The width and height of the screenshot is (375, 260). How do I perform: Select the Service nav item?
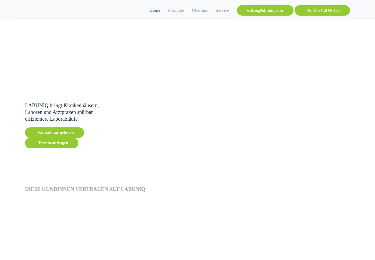pos(222,10)
